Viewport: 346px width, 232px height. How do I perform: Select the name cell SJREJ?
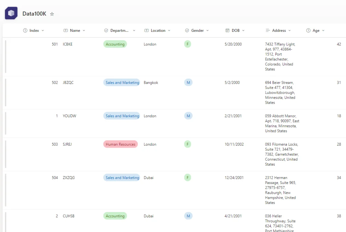pos(67,144)
